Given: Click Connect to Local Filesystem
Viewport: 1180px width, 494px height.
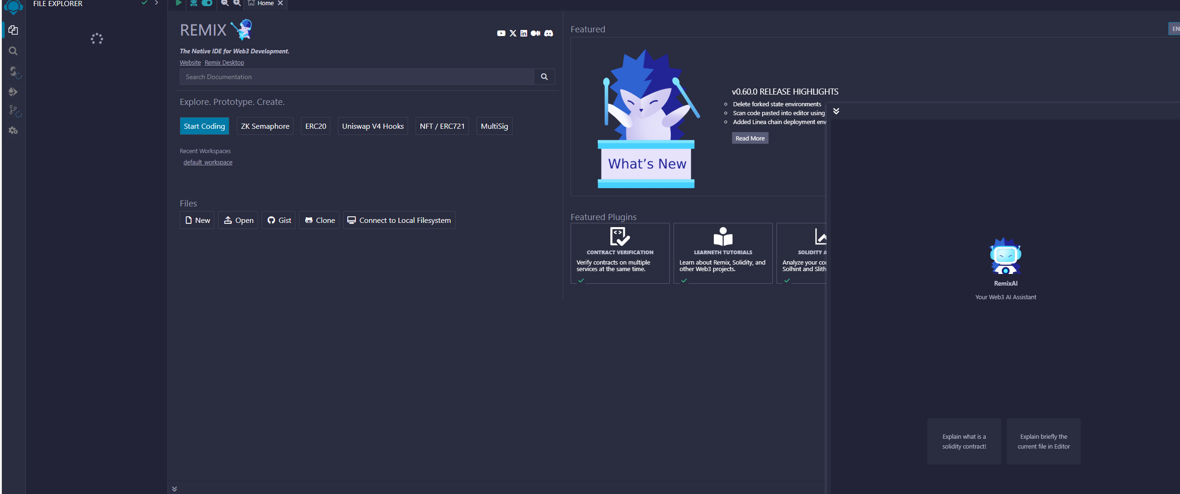Looking at the screenshot, I should tap(399, 220).
